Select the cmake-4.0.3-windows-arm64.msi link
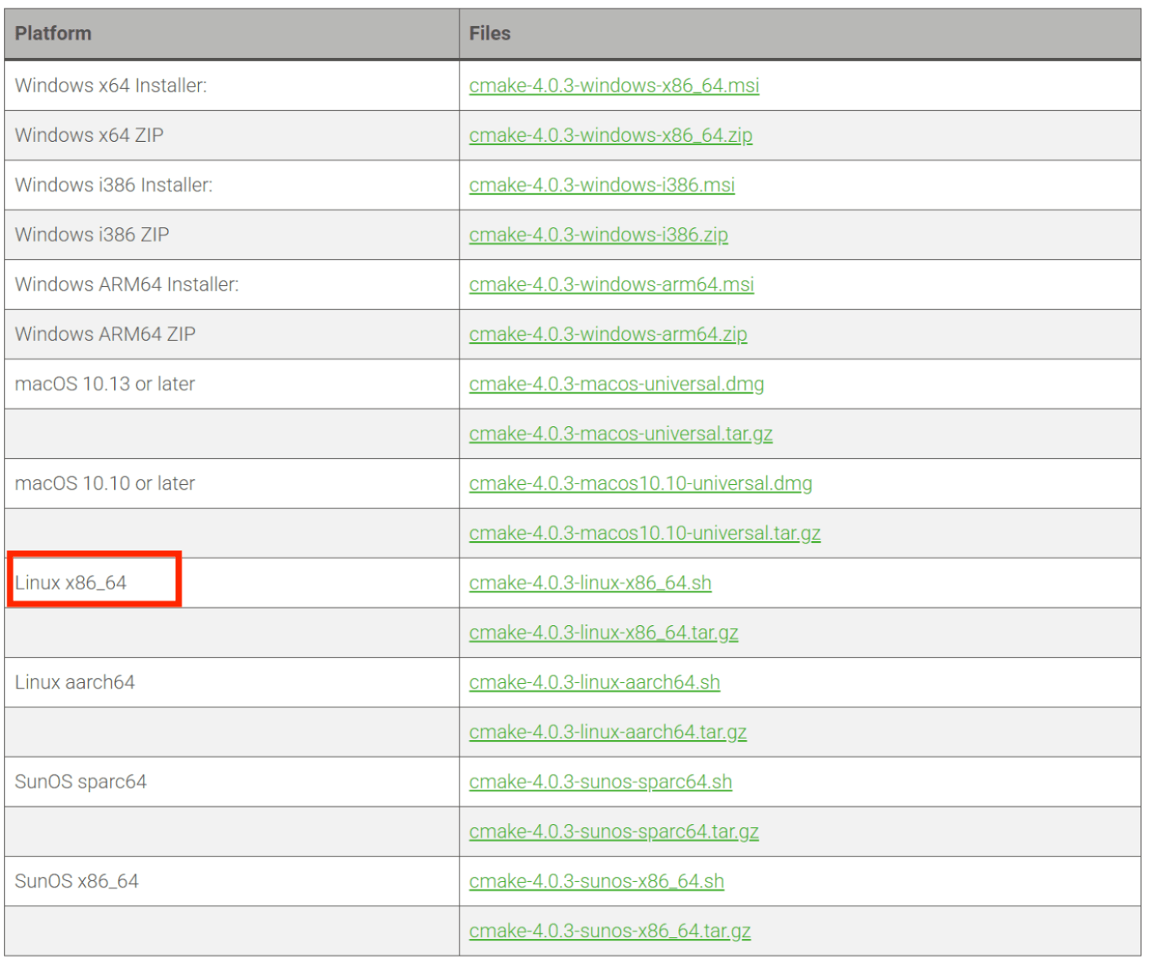This screenshot has height=965, width=1154. click(610, 284)
